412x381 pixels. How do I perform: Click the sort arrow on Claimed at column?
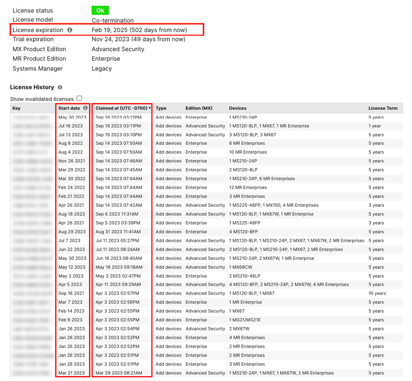point(150,108)
